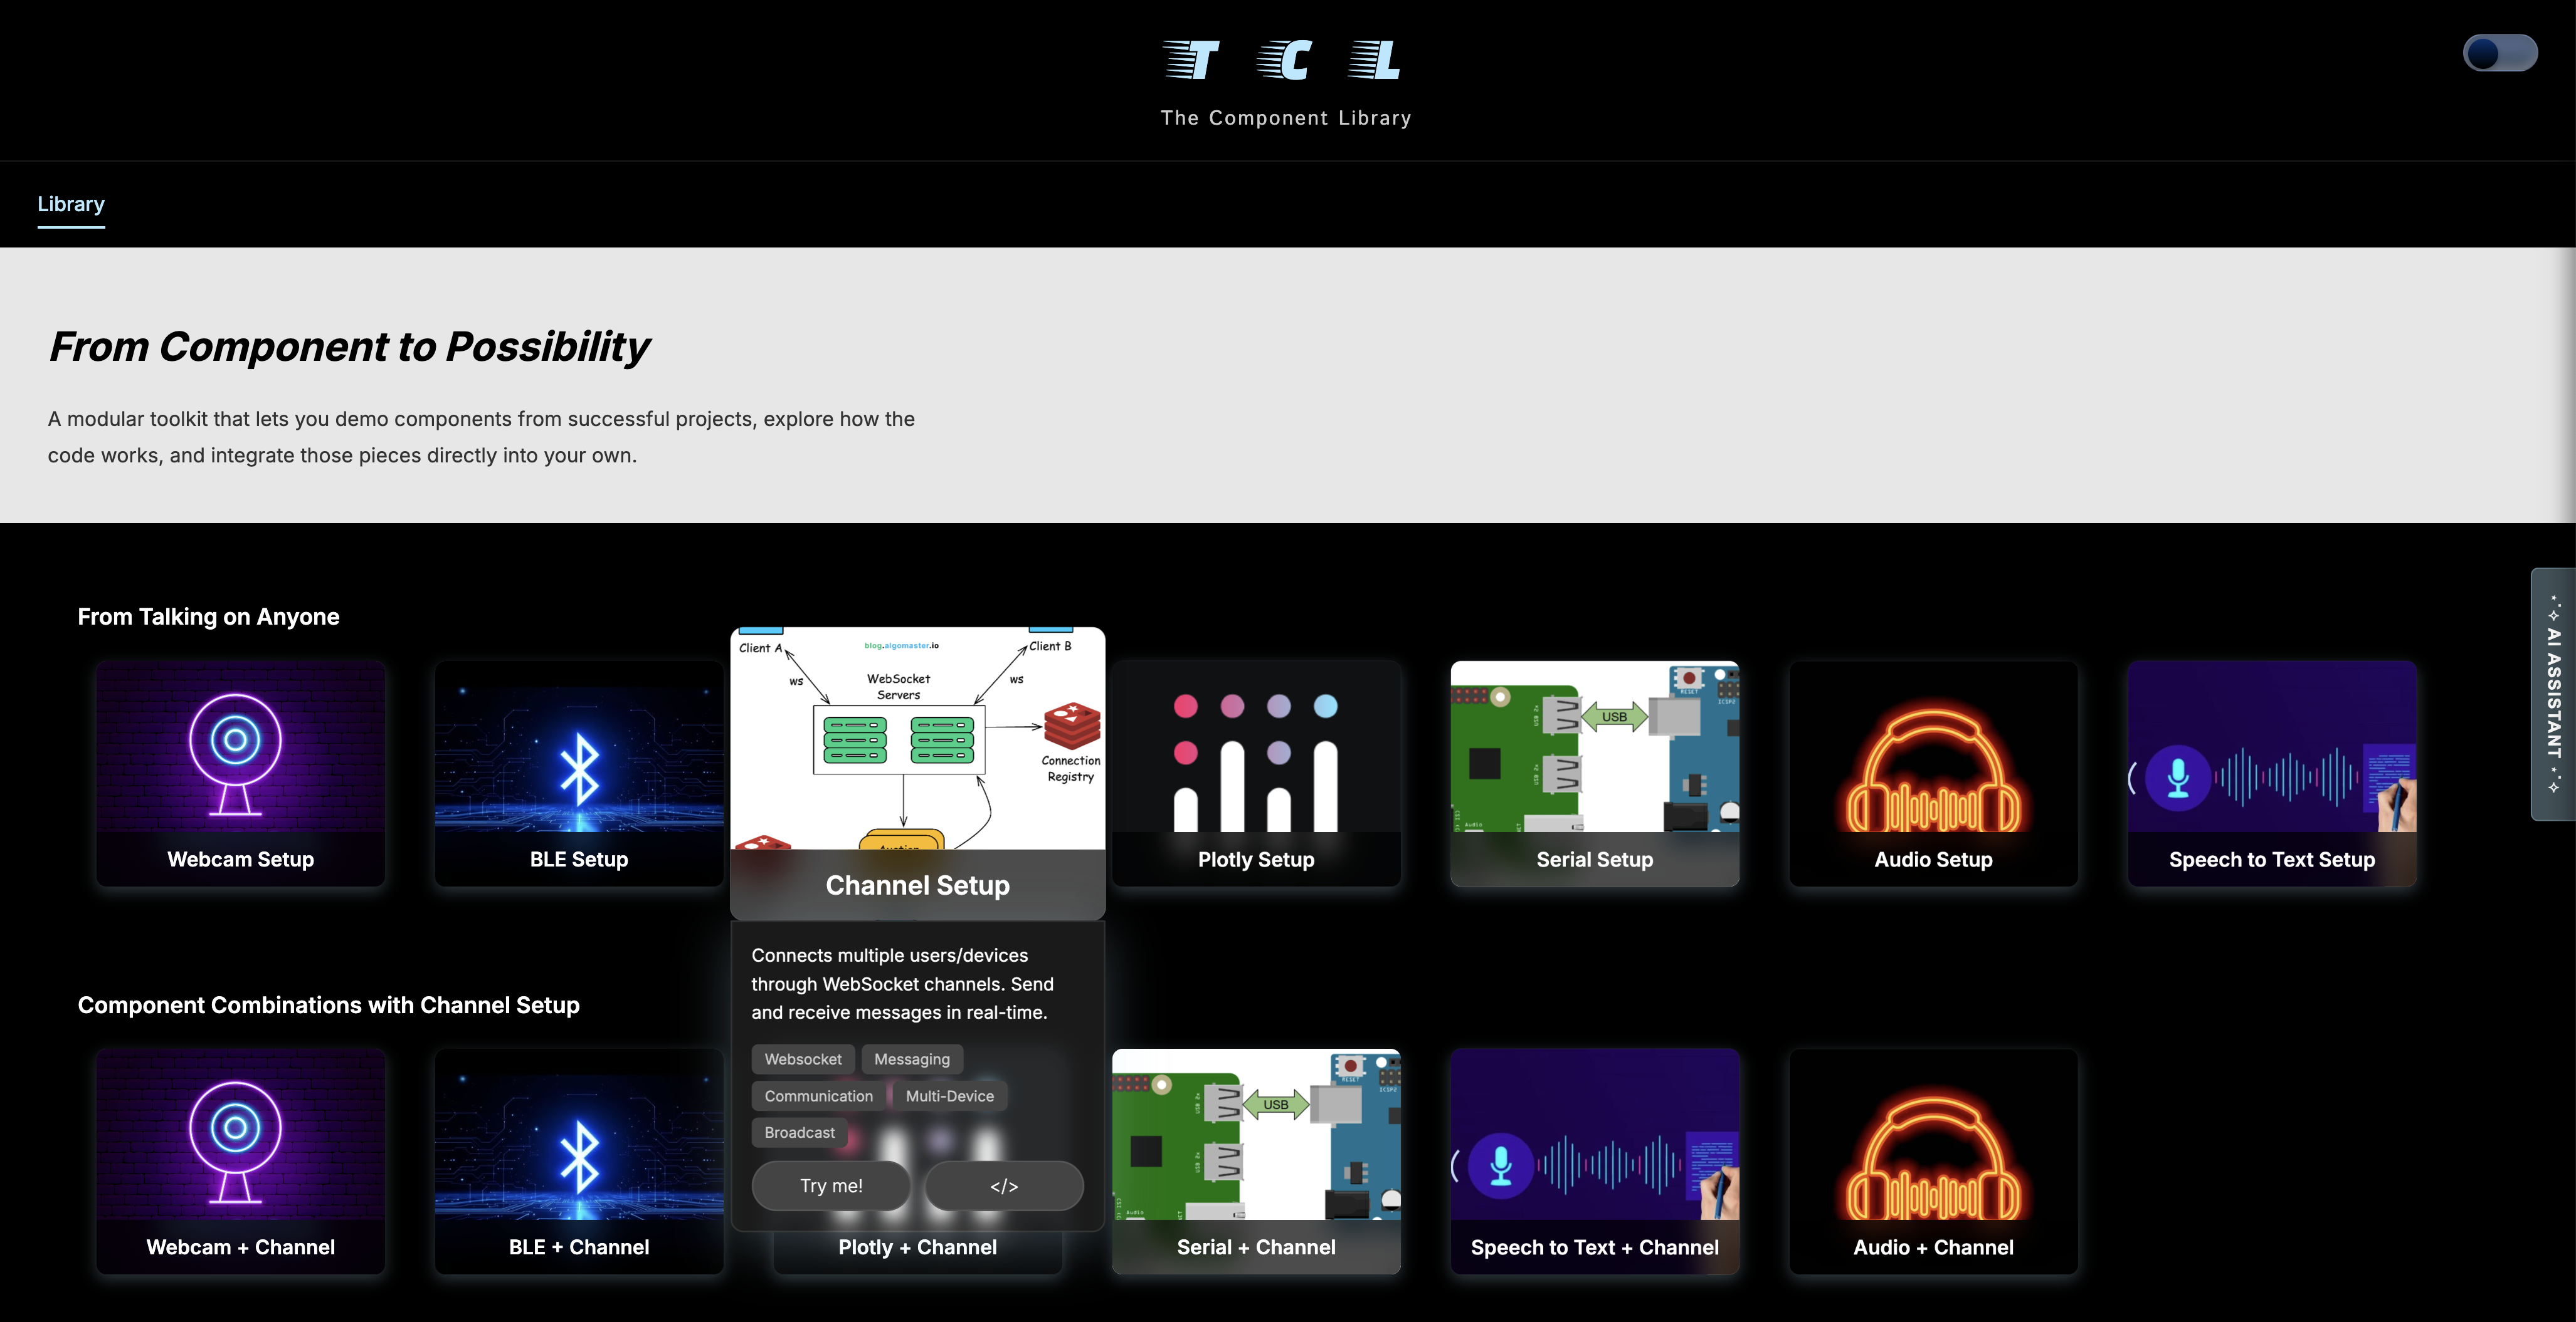The width and height of the screenshot is (2576, 1322).
Task: Open the AI Assistant side panel
Action: click(2553, 694)
